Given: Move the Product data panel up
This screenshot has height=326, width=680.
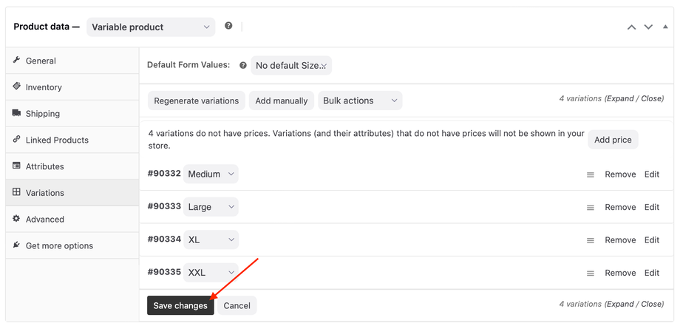Looking at the screenshot, I should click(x=631, y=27).
